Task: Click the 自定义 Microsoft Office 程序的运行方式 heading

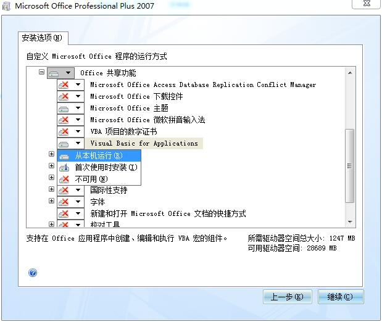Action: [x=97, y=56]
